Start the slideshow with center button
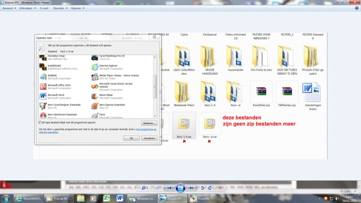361x203 pixels. coord(180,188)
